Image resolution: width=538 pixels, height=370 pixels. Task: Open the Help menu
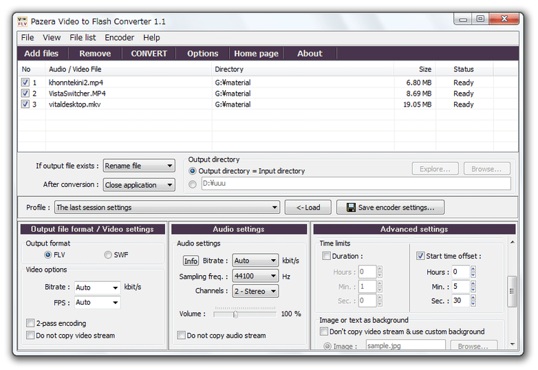pos(151,38)
